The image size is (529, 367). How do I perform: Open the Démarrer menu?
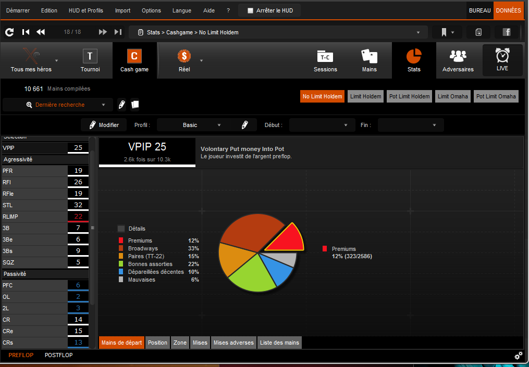point(18,10)
